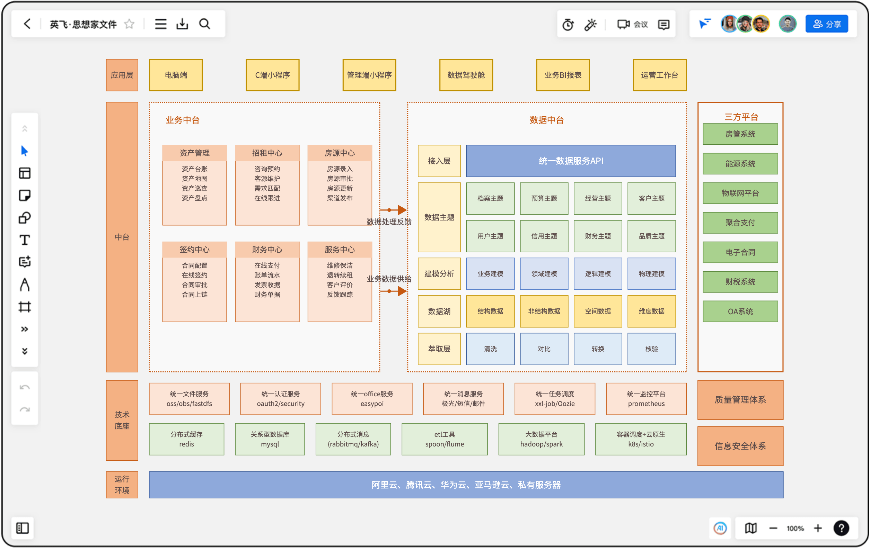Select the 数据驾驶舱 box
The image size is (870, 551).
[x=466, y=75]
